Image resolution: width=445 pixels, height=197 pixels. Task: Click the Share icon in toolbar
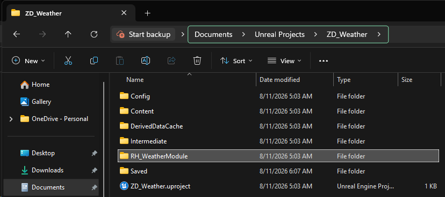click(x=171, y=60)
